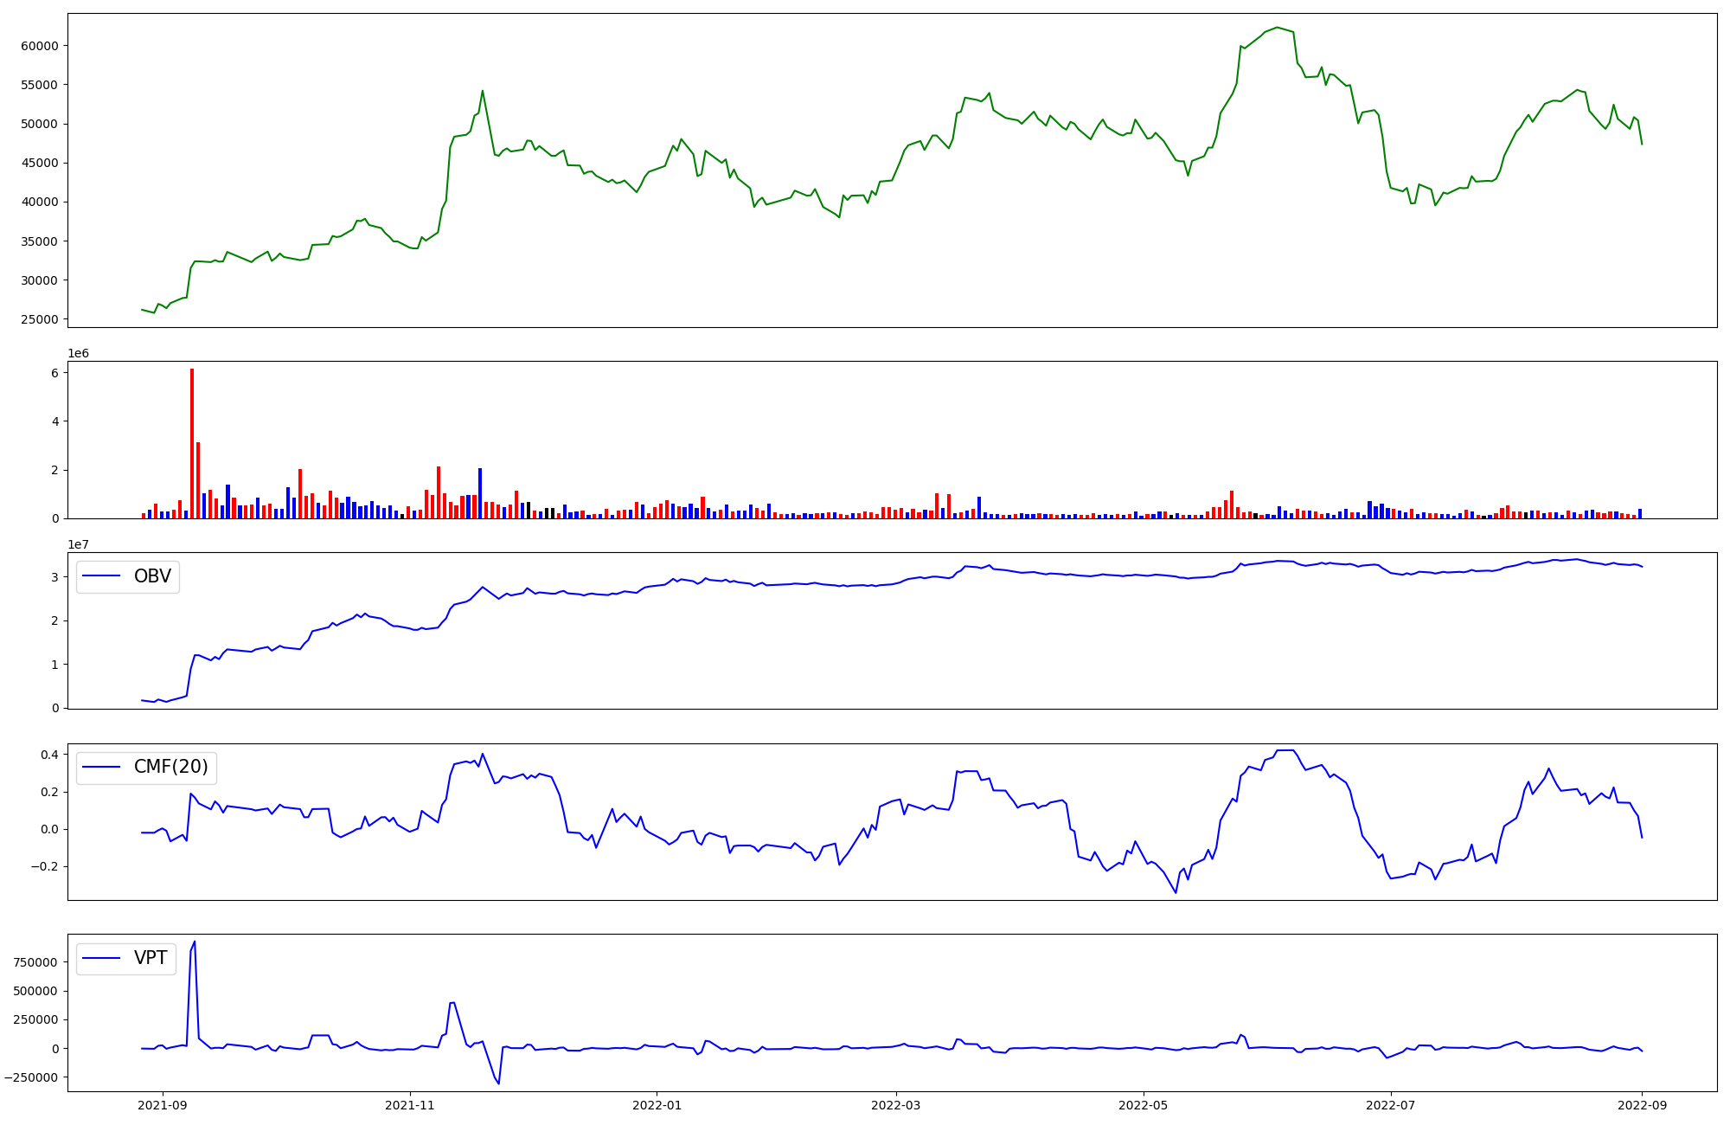Click the 2022-05 x-axis tick label
Image resolution: width=1730 pixels, height=1125 pixels.
[1143, 1104]
